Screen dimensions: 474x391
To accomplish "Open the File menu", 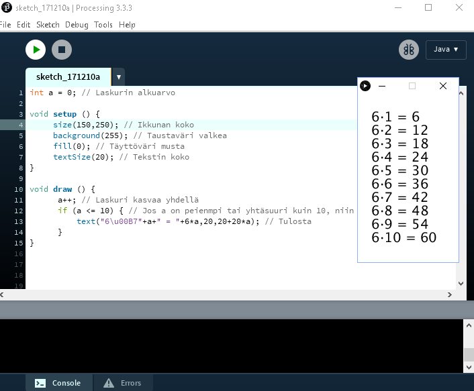I will 5,25.
